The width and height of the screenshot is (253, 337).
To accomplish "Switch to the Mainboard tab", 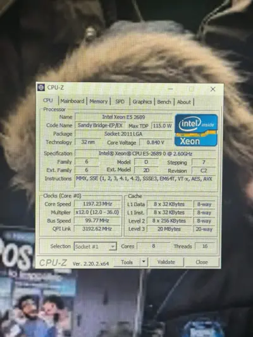I will 72,101.
